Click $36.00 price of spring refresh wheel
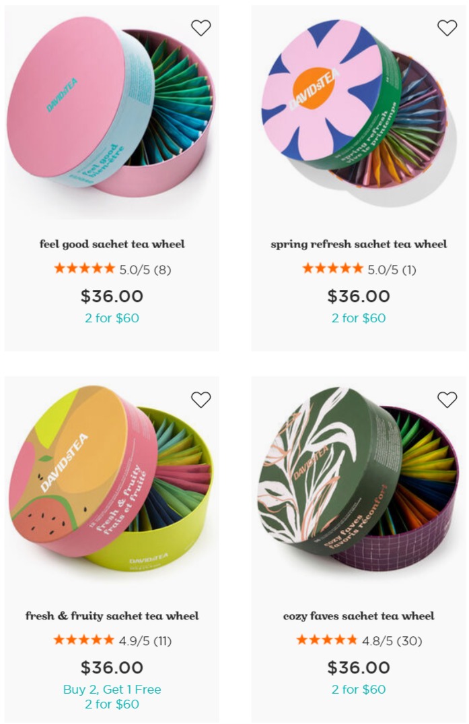 pos(359,296)
